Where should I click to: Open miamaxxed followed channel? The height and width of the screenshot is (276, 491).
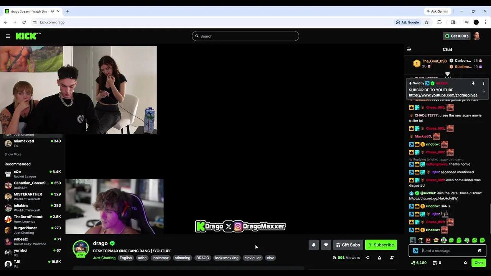tap(33, 143)
